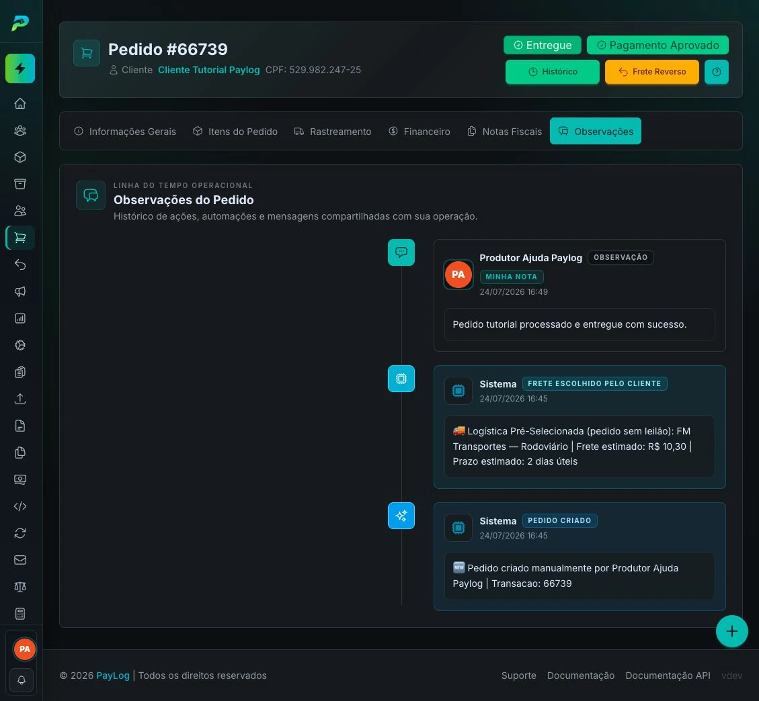Open the Financeiro tab

[x=420, y=132]
